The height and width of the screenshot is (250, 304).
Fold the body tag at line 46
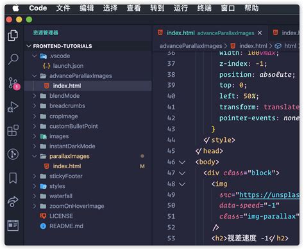coord(182,162)
